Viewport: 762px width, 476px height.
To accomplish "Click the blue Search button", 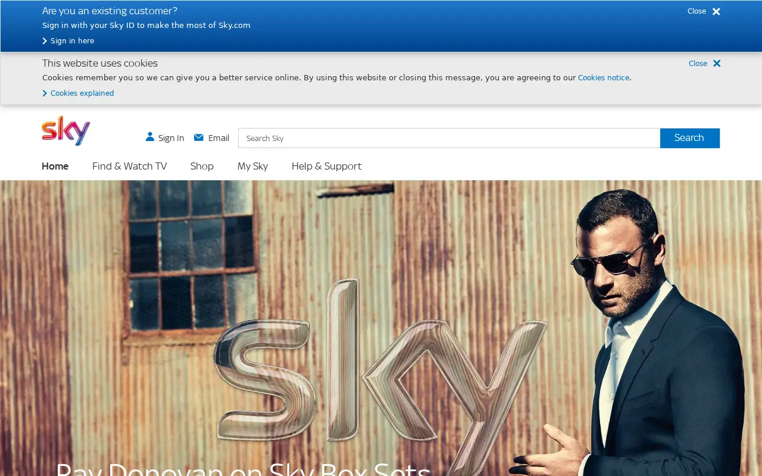I will tap(689, 138).
